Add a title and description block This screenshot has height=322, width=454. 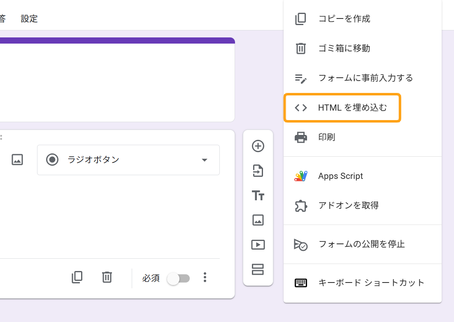[258, 196]
